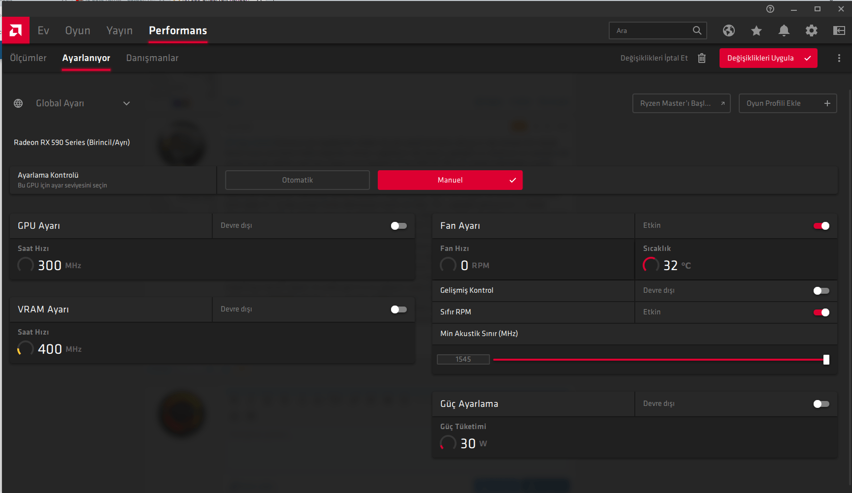Turn off the Sıfır RPM switch

tap(821, 312)
